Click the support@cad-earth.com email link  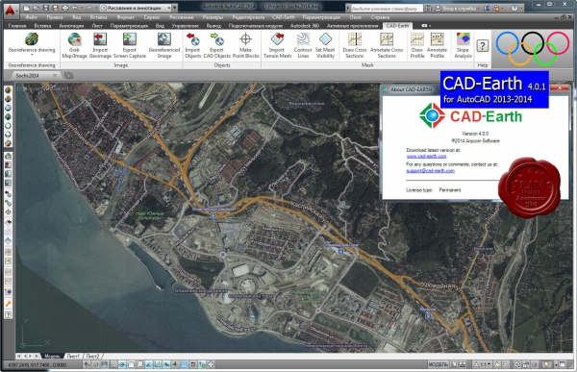pos(430,171)
